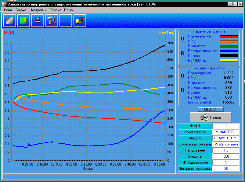The width and height of the screenshot is (245, 182).
Task: Click the 00:00:01 timer field
Action: tap(211, 109)
